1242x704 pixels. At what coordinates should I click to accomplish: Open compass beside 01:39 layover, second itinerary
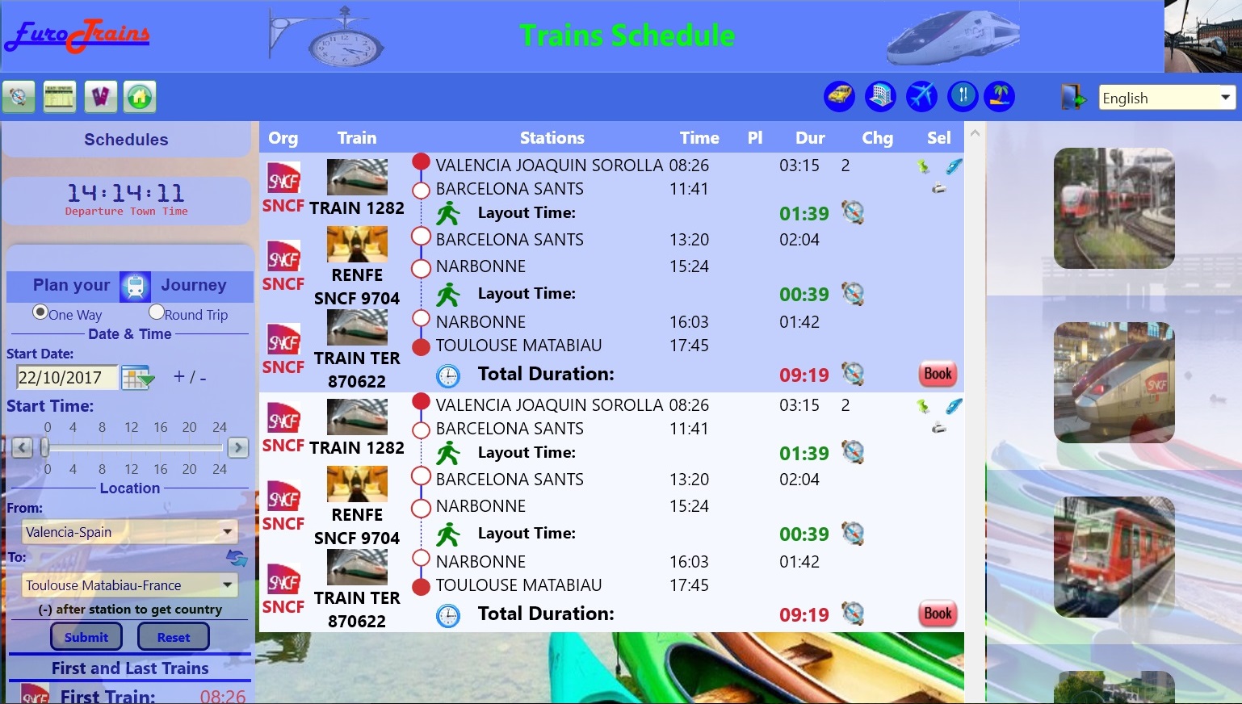(853, 452)
